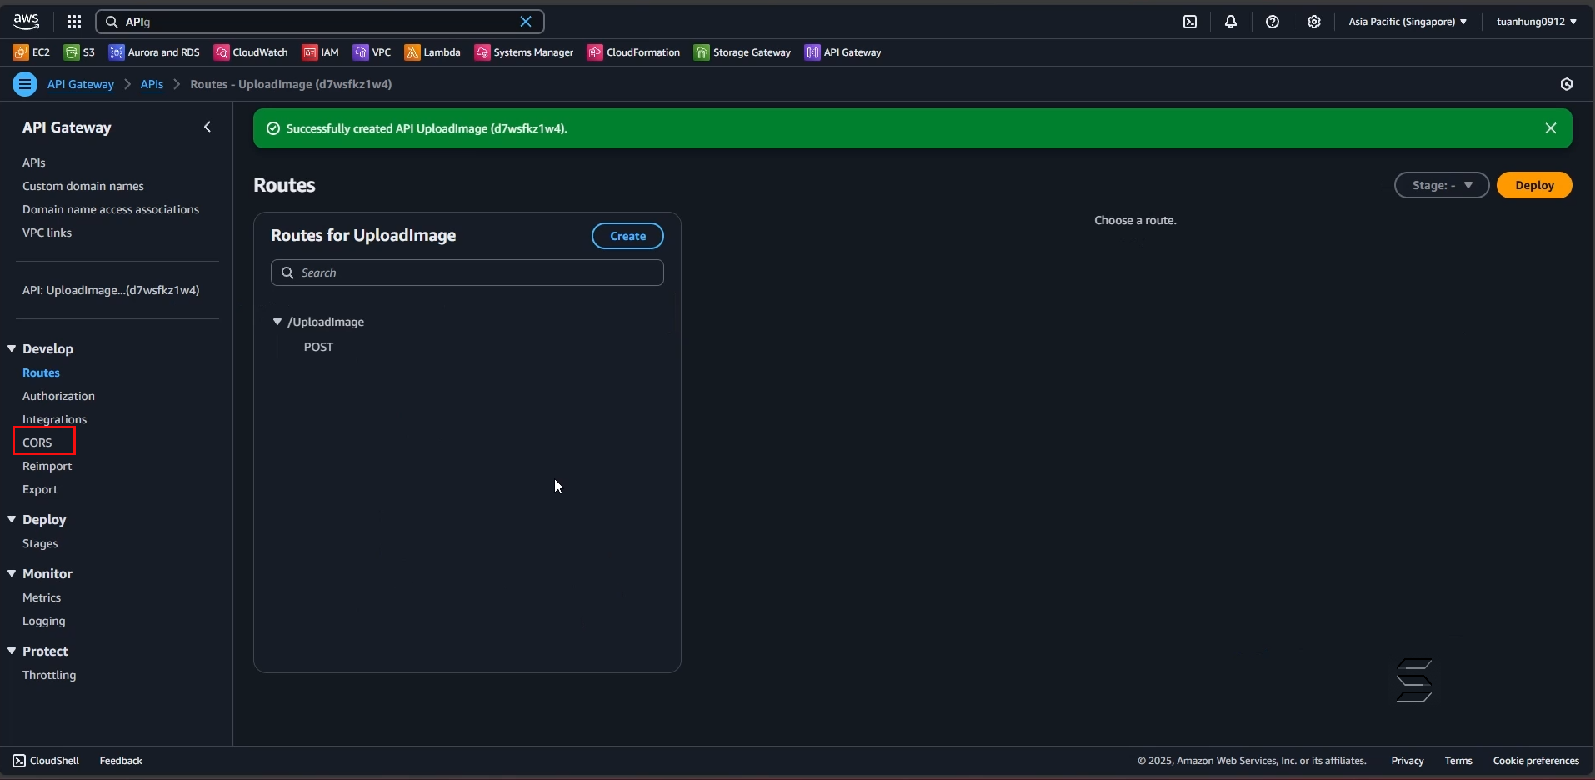
Task: Collapse the Protect section
Action: pyautogui.click(x=12, y=651)
